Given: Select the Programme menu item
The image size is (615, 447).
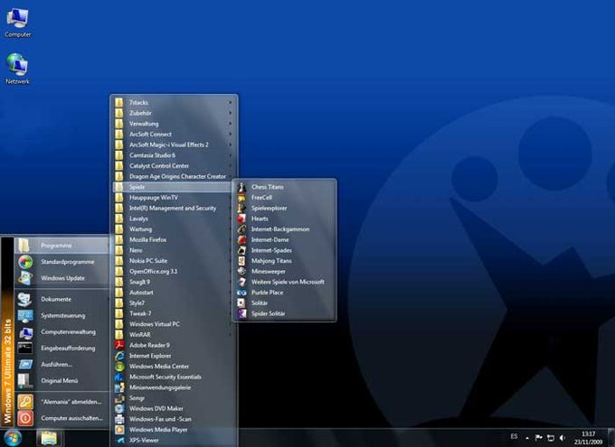Looking at the screenshot, I should click(62, 246).
